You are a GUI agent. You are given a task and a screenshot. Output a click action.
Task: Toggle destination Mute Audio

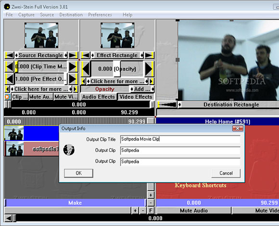[194, 211]
